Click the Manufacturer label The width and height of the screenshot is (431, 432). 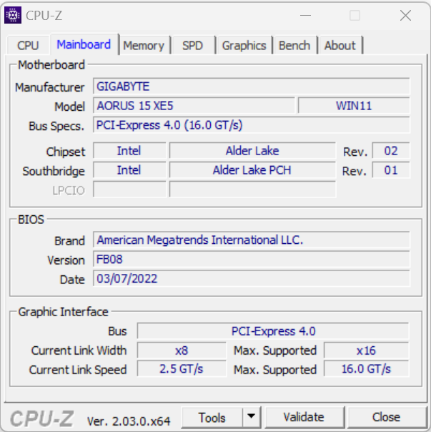pos(50,87)
